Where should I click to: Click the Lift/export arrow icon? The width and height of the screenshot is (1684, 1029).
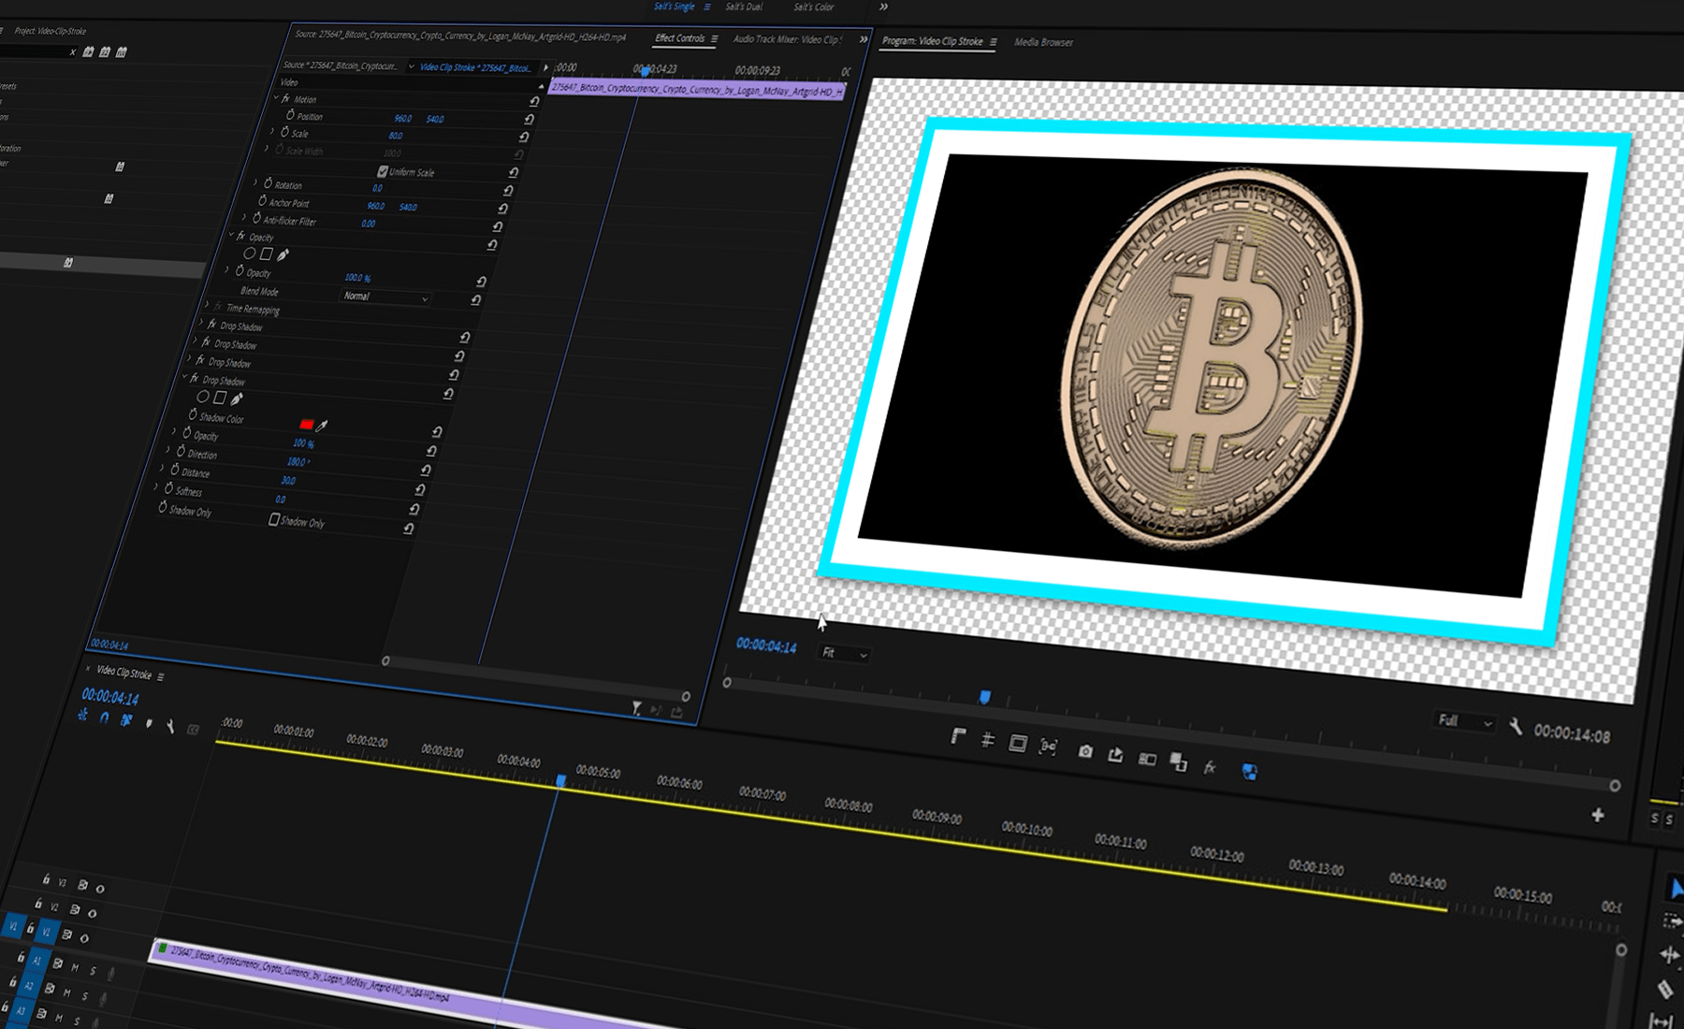1115,754
